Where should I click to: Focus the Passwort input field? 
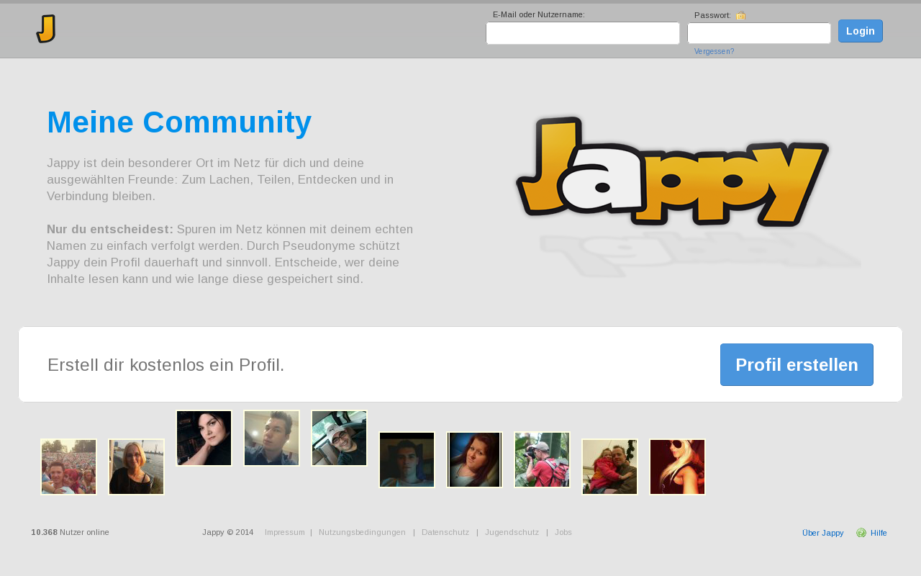759,33
